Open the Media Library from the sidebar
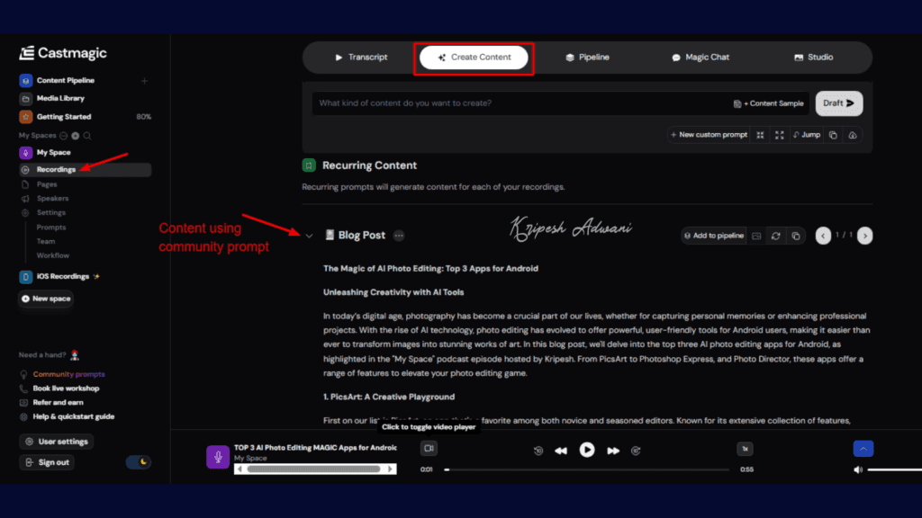This screenshot has width=922, height=518. pyautogui.click(x=59, y=97)
